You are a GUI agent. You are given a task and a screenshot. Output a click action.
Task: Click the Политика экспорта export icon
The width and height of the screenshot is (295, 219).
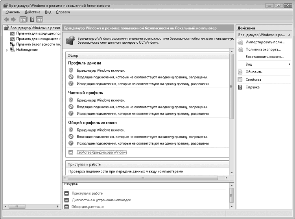click(x=240, y=50)
